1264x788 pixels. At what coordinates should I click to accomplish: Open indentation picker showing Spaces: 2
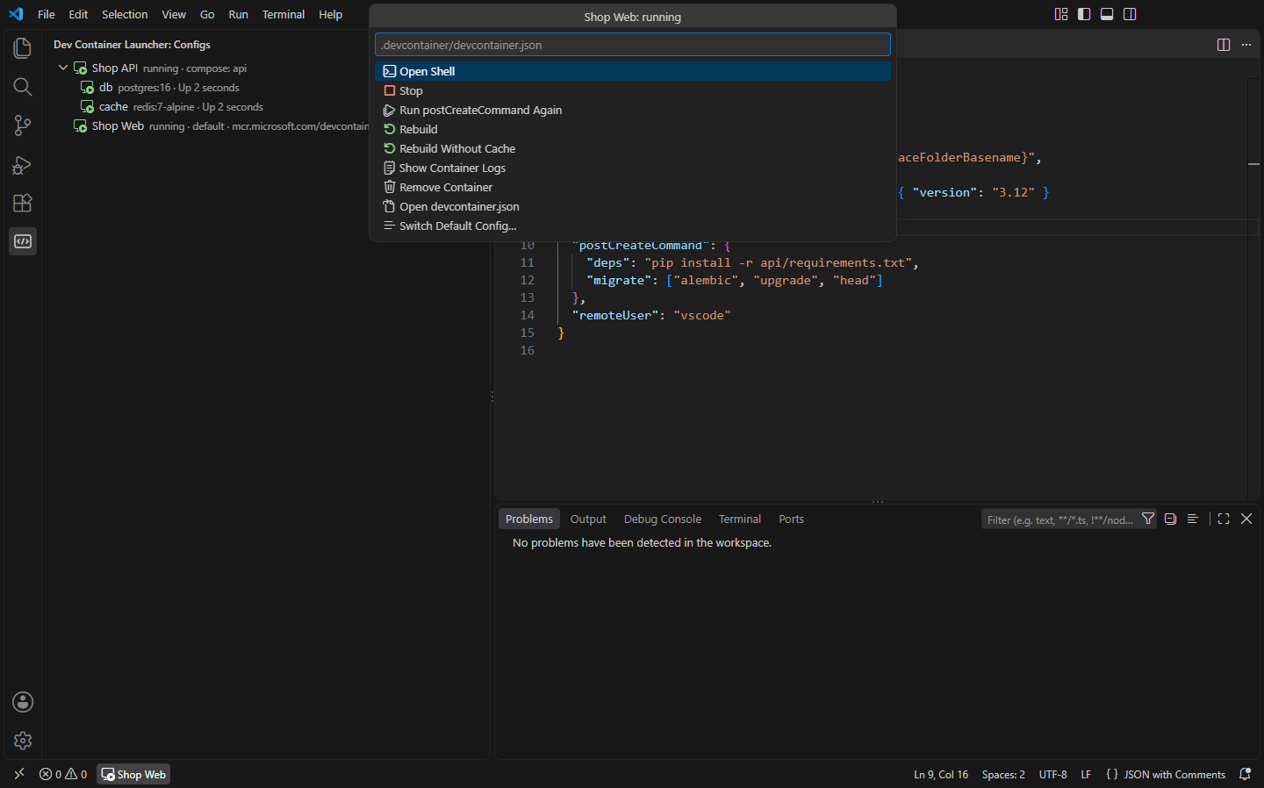pos(1003,775)
